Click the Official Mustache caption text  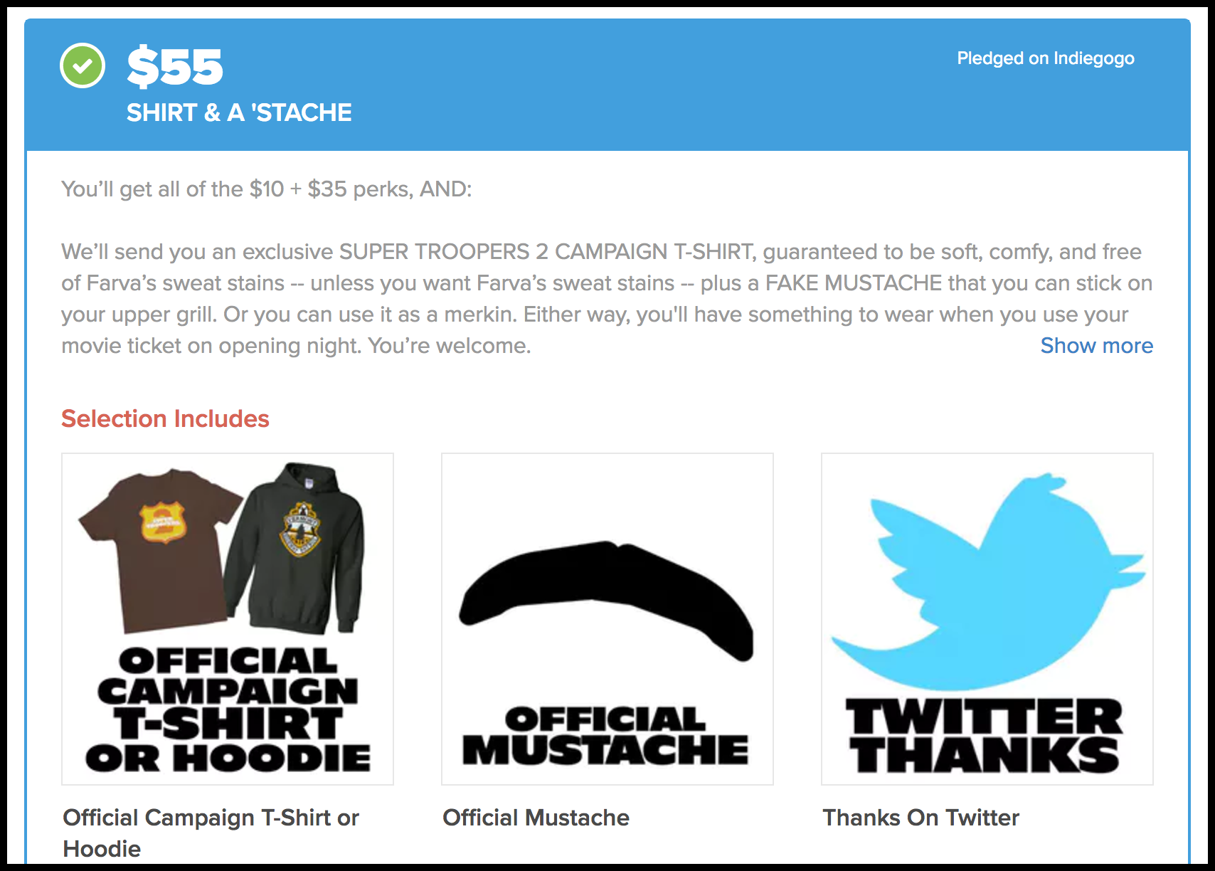point(536,818)
